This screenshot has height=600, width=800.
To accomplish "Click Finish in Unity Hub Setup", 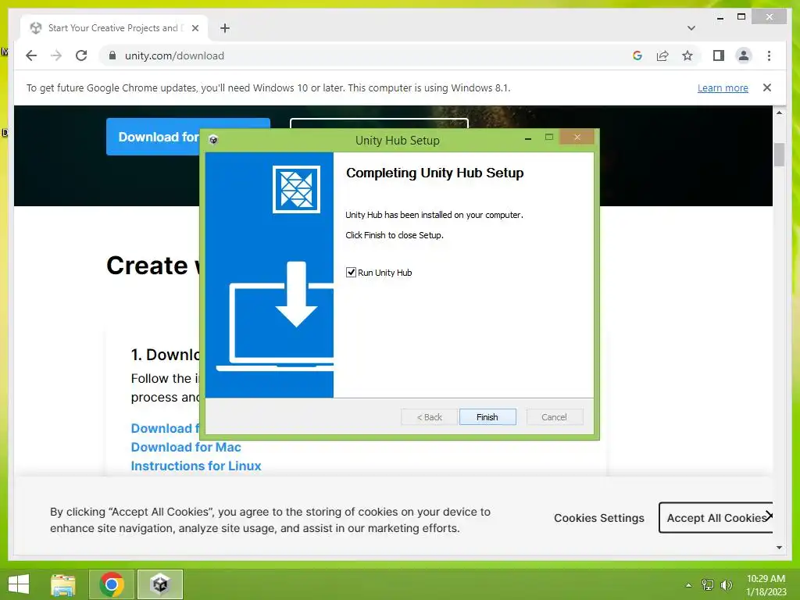I will (487, 417).
